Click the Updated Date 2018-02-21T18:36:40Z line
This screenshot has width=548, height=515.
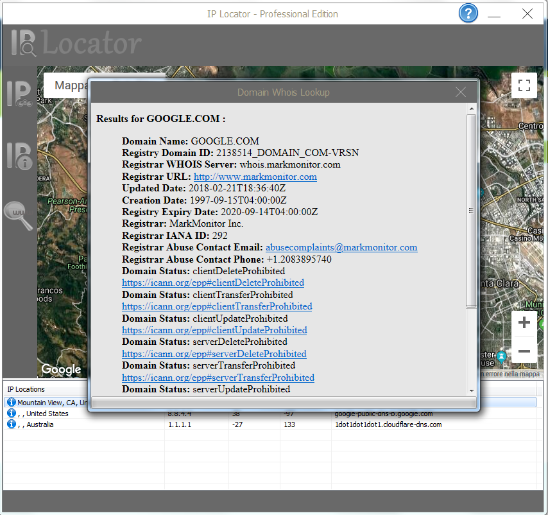[204, 188]
